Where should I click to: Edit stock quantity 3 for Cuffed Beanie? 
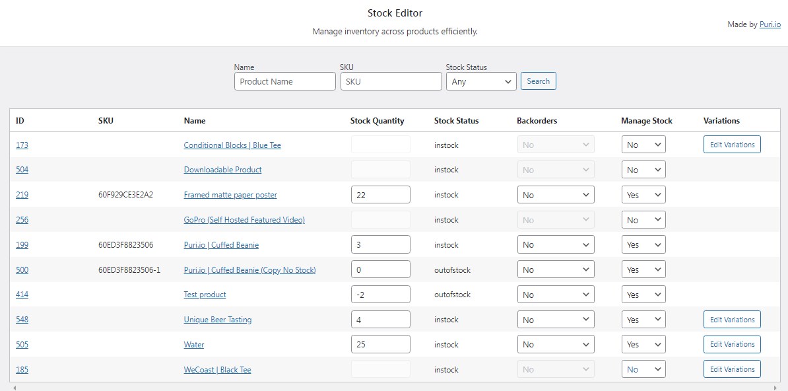pyautogui.click(x=380, y=244)
